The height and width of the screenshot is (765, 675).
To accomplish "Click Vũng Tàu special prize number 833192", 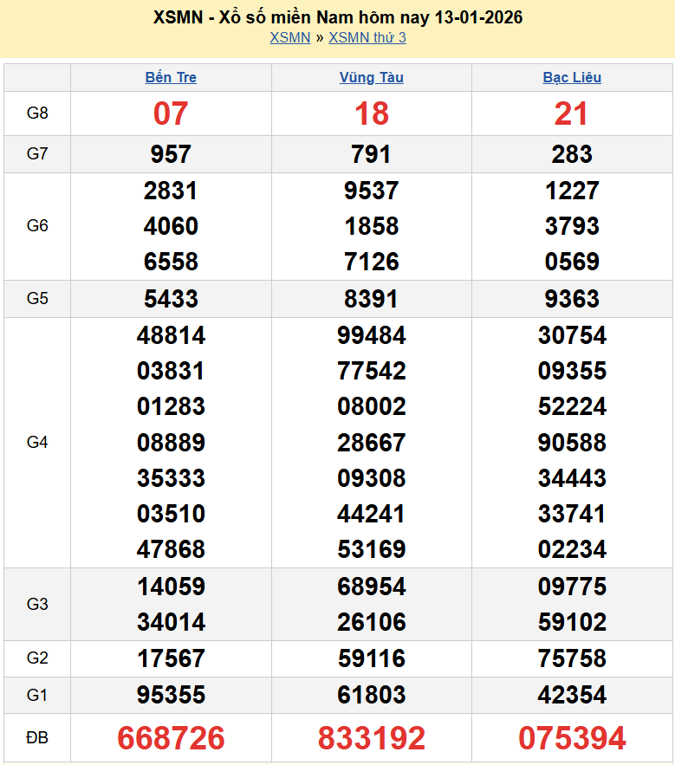I will click(x=371, y=738).
